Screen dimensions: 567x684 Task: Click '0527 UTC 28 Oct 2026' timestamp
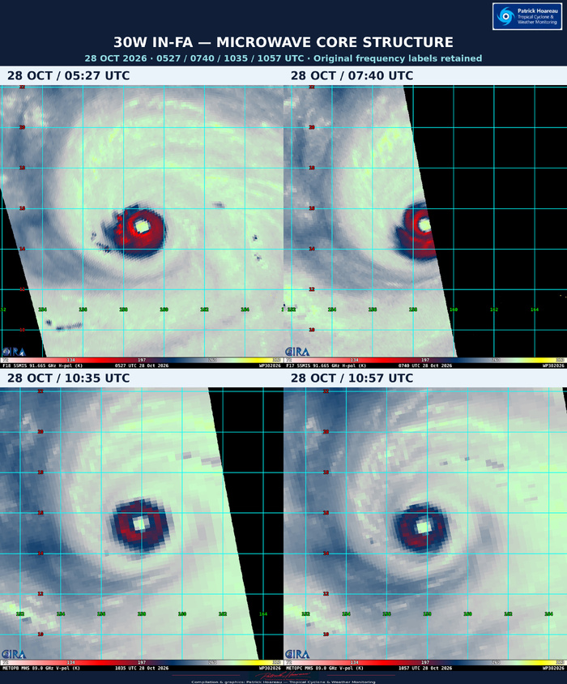(x=141, y=366)
